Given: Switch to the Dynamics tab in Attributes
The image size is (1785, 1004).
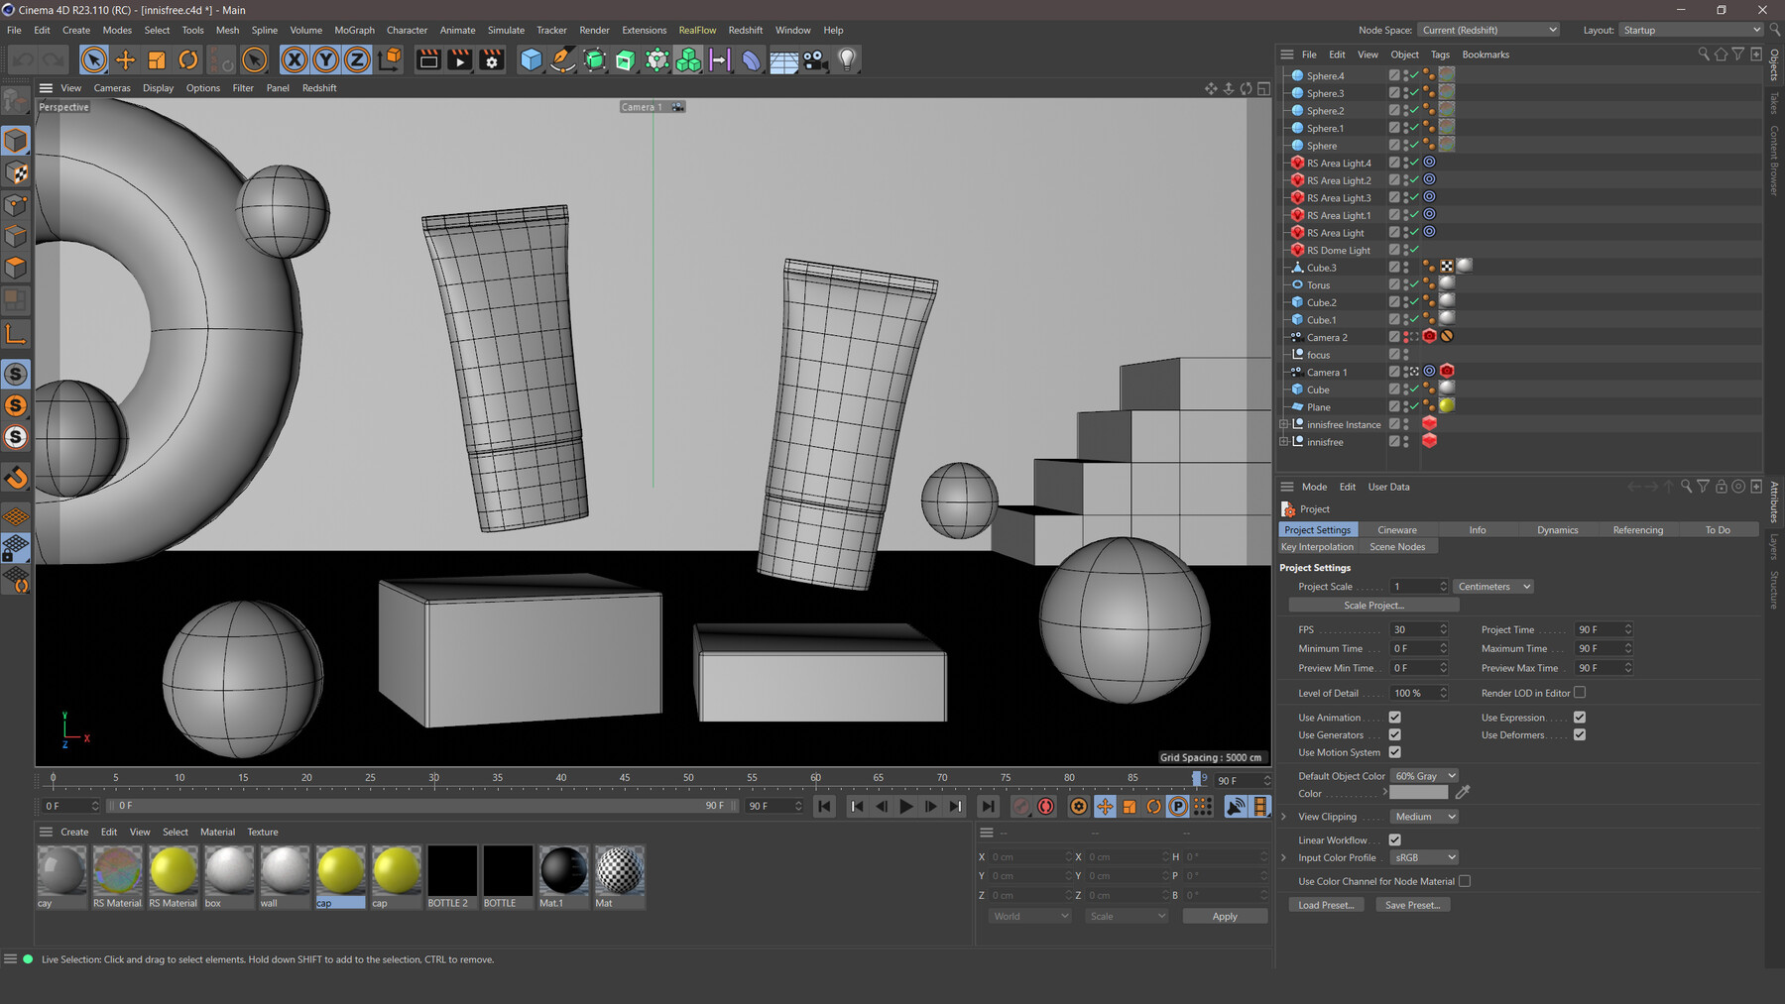Looking at the screenshot, I should 1557,529.
